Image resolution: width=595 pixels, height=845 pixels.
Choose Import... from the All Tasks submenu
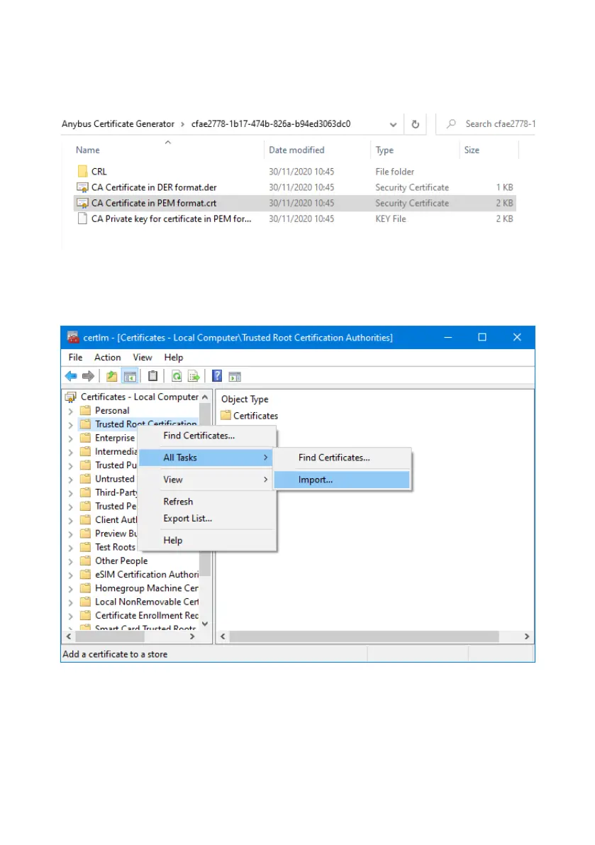[316, 480]
